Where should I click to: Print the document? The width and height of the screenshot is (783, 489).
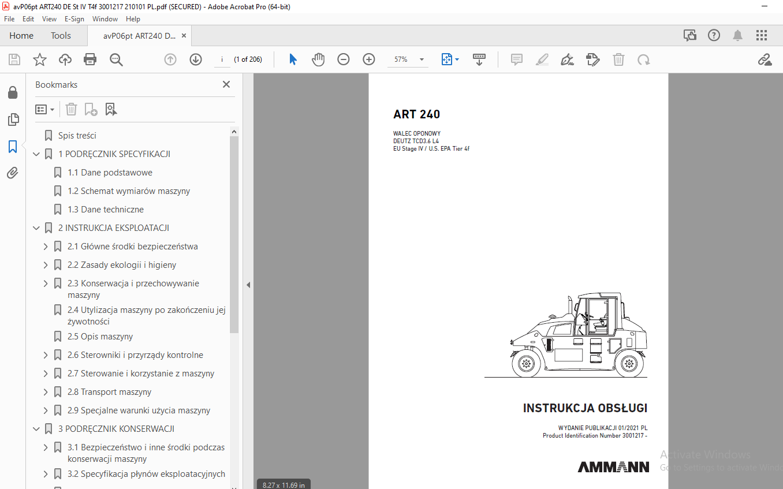[90, 59]
